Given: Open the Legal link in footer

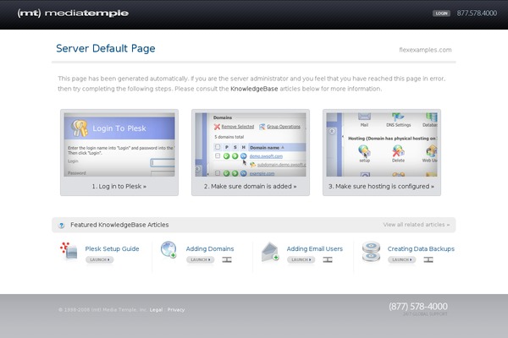Looking at the screenshot, I should 156,310.
